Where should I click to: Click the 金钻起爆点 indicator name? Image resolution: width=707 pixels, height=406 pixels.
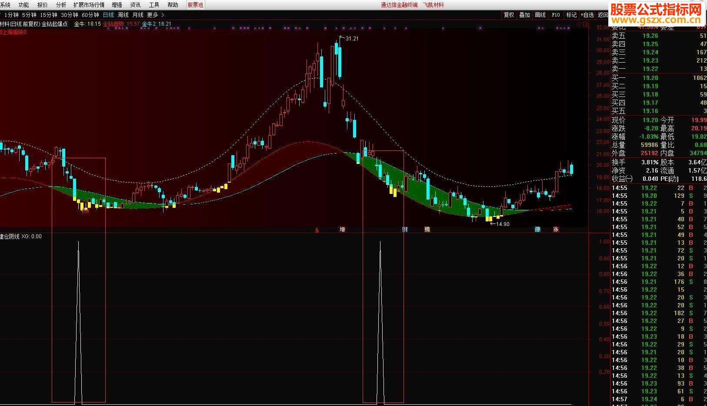55,24
